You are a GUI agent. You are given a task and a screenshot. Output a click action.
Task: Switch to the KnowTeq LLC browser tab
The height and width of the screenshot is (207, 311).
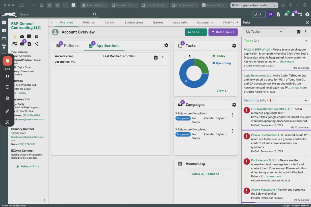pyautogui.click(x=124, y=5)
